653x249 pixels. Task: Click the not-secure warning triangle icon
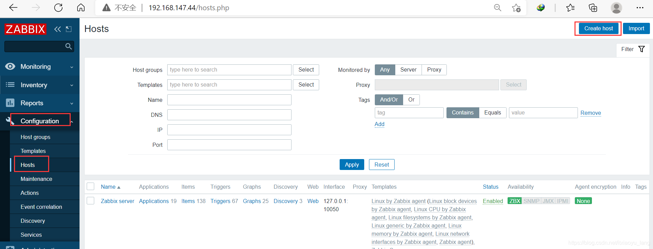[x=107, y=8]
